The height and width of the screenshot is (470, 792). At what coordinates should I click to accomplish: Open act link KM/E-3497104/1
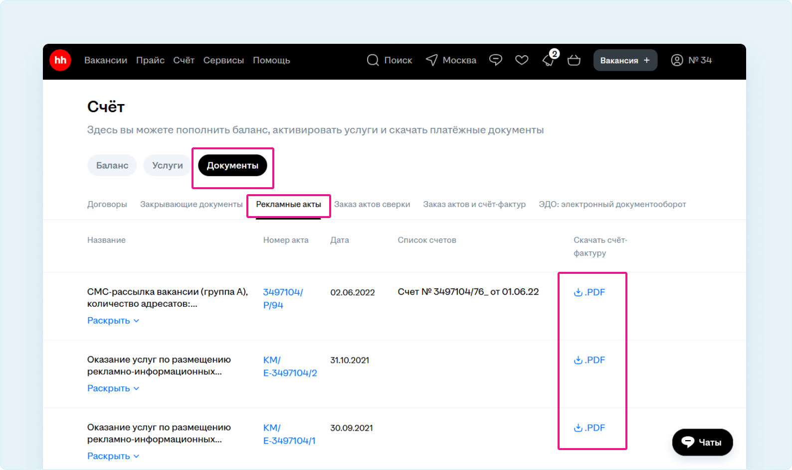(289, 434)
